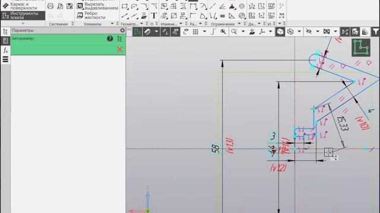Open the hide objects eye dropdown
The width and height of the screenshot is (380, 213).
(x=318, y=31)
